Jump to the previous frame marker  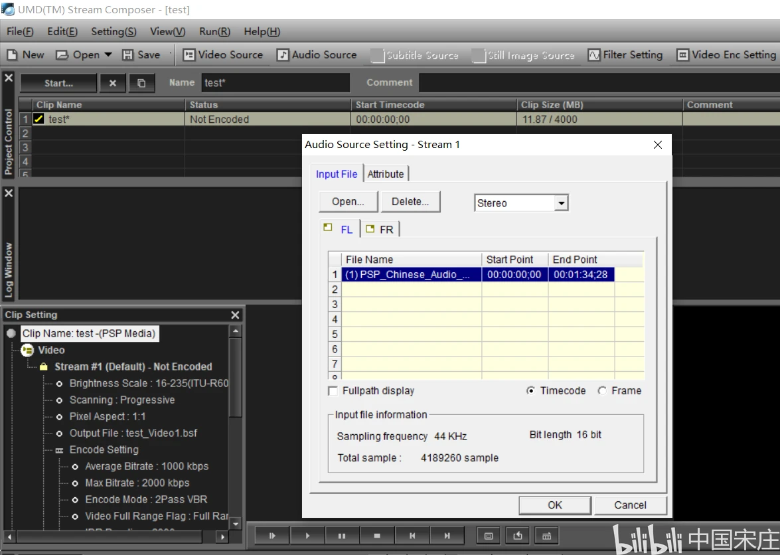412,536
